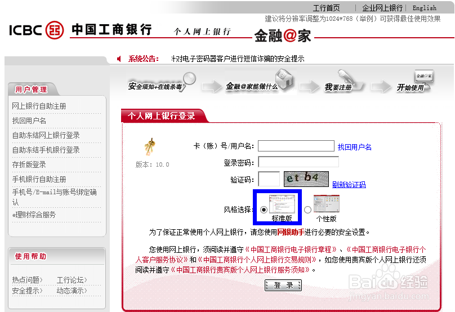
Task: Click the system announcement speaker icon
Action: (119, 59)
